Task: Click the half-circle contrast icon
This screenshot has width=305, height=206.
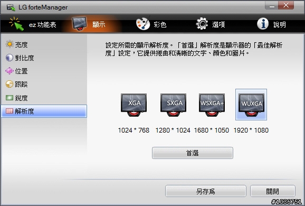Action: (9, 58)
